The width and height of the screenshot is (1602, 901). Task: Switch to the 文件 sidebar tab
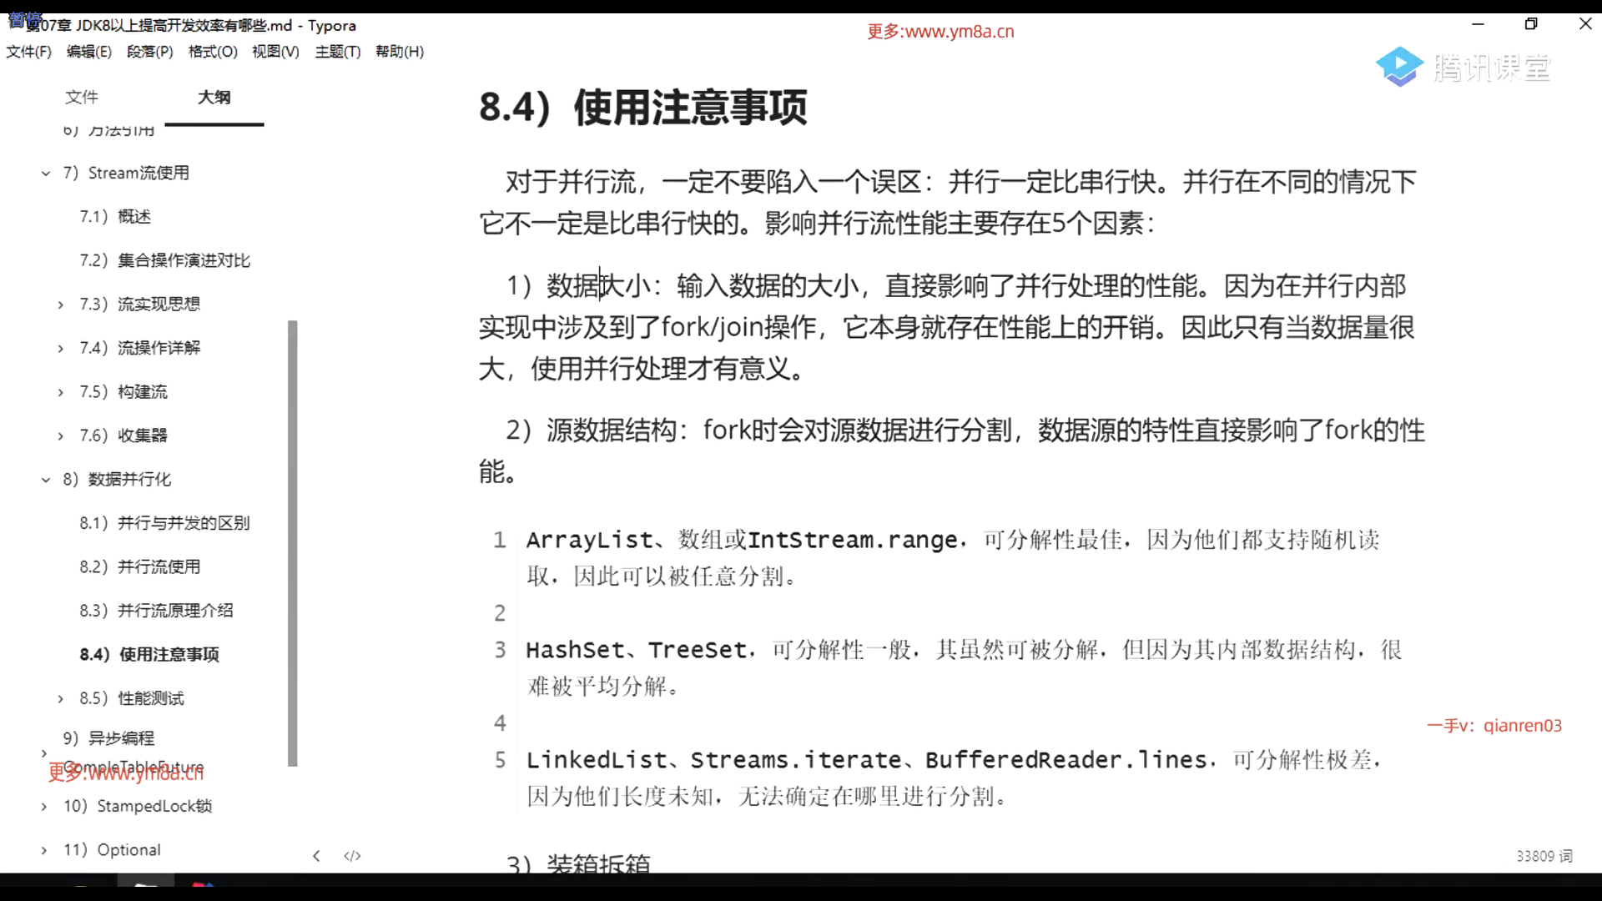(x=82, y=97)
